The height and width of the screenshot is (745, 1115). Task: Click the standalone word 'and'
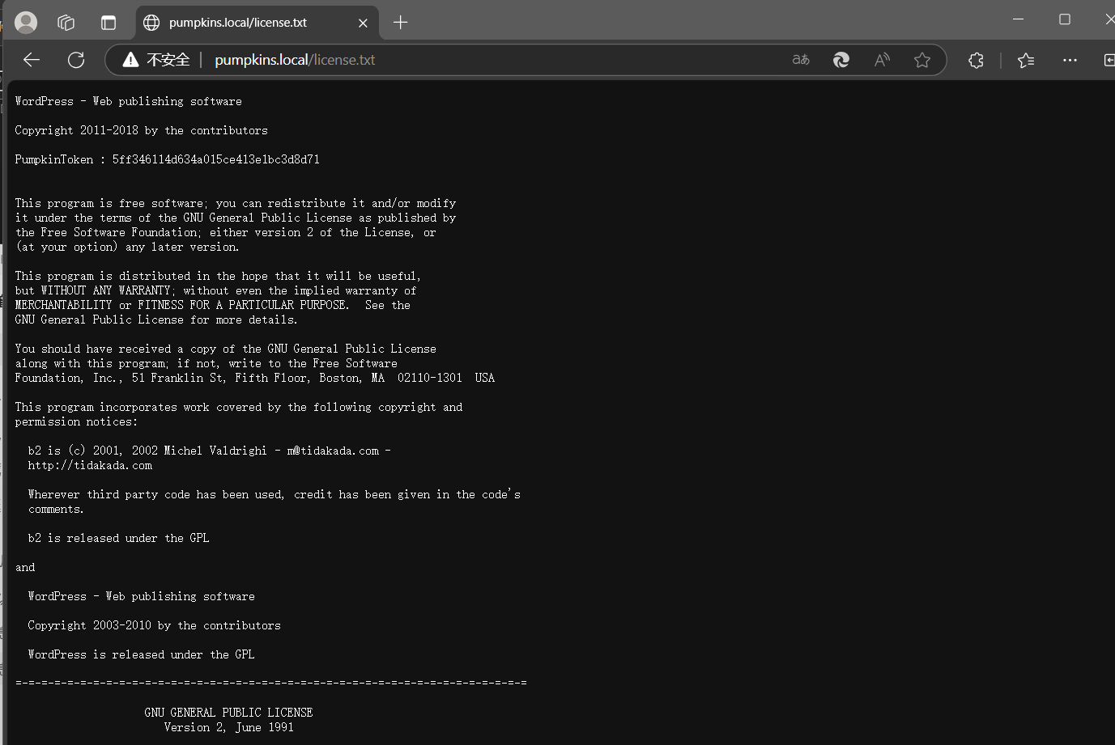[25, 567]
